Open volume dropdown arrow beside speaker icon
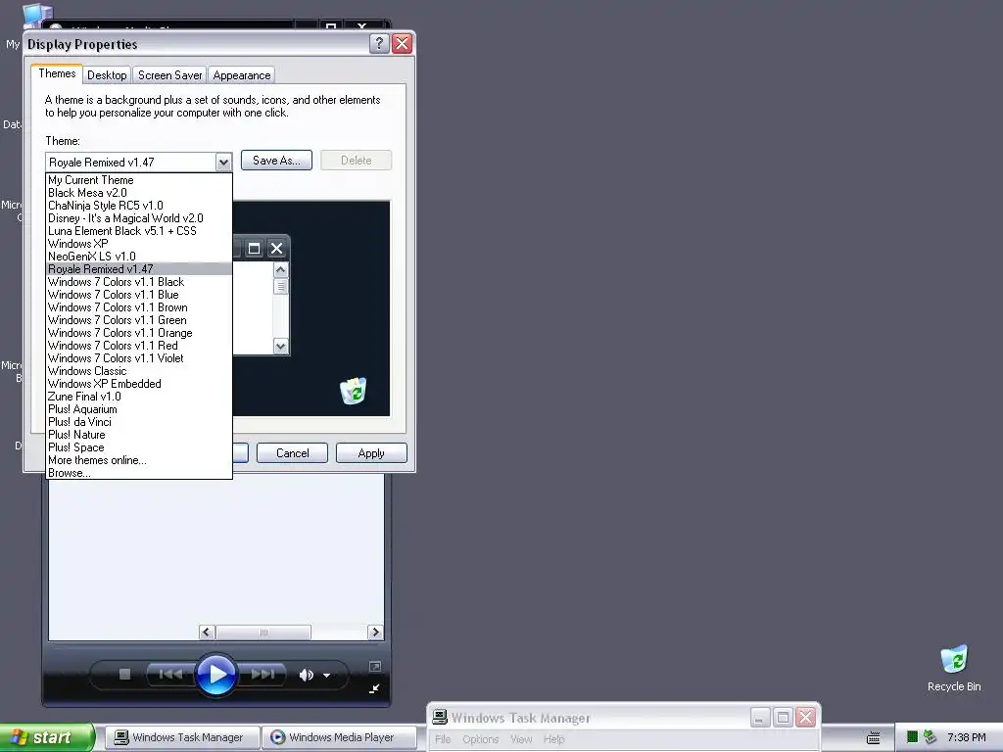 click(327, 676)
